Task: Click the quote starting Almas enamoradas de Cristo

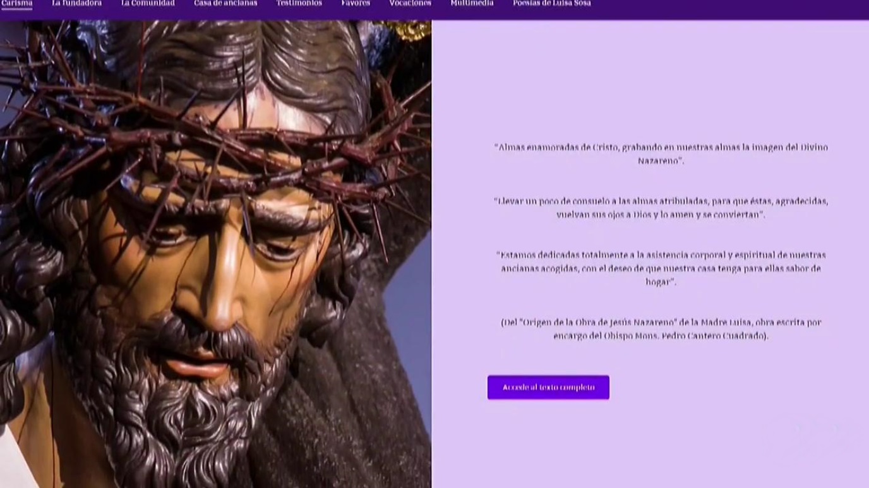Action: click(660, 153)
